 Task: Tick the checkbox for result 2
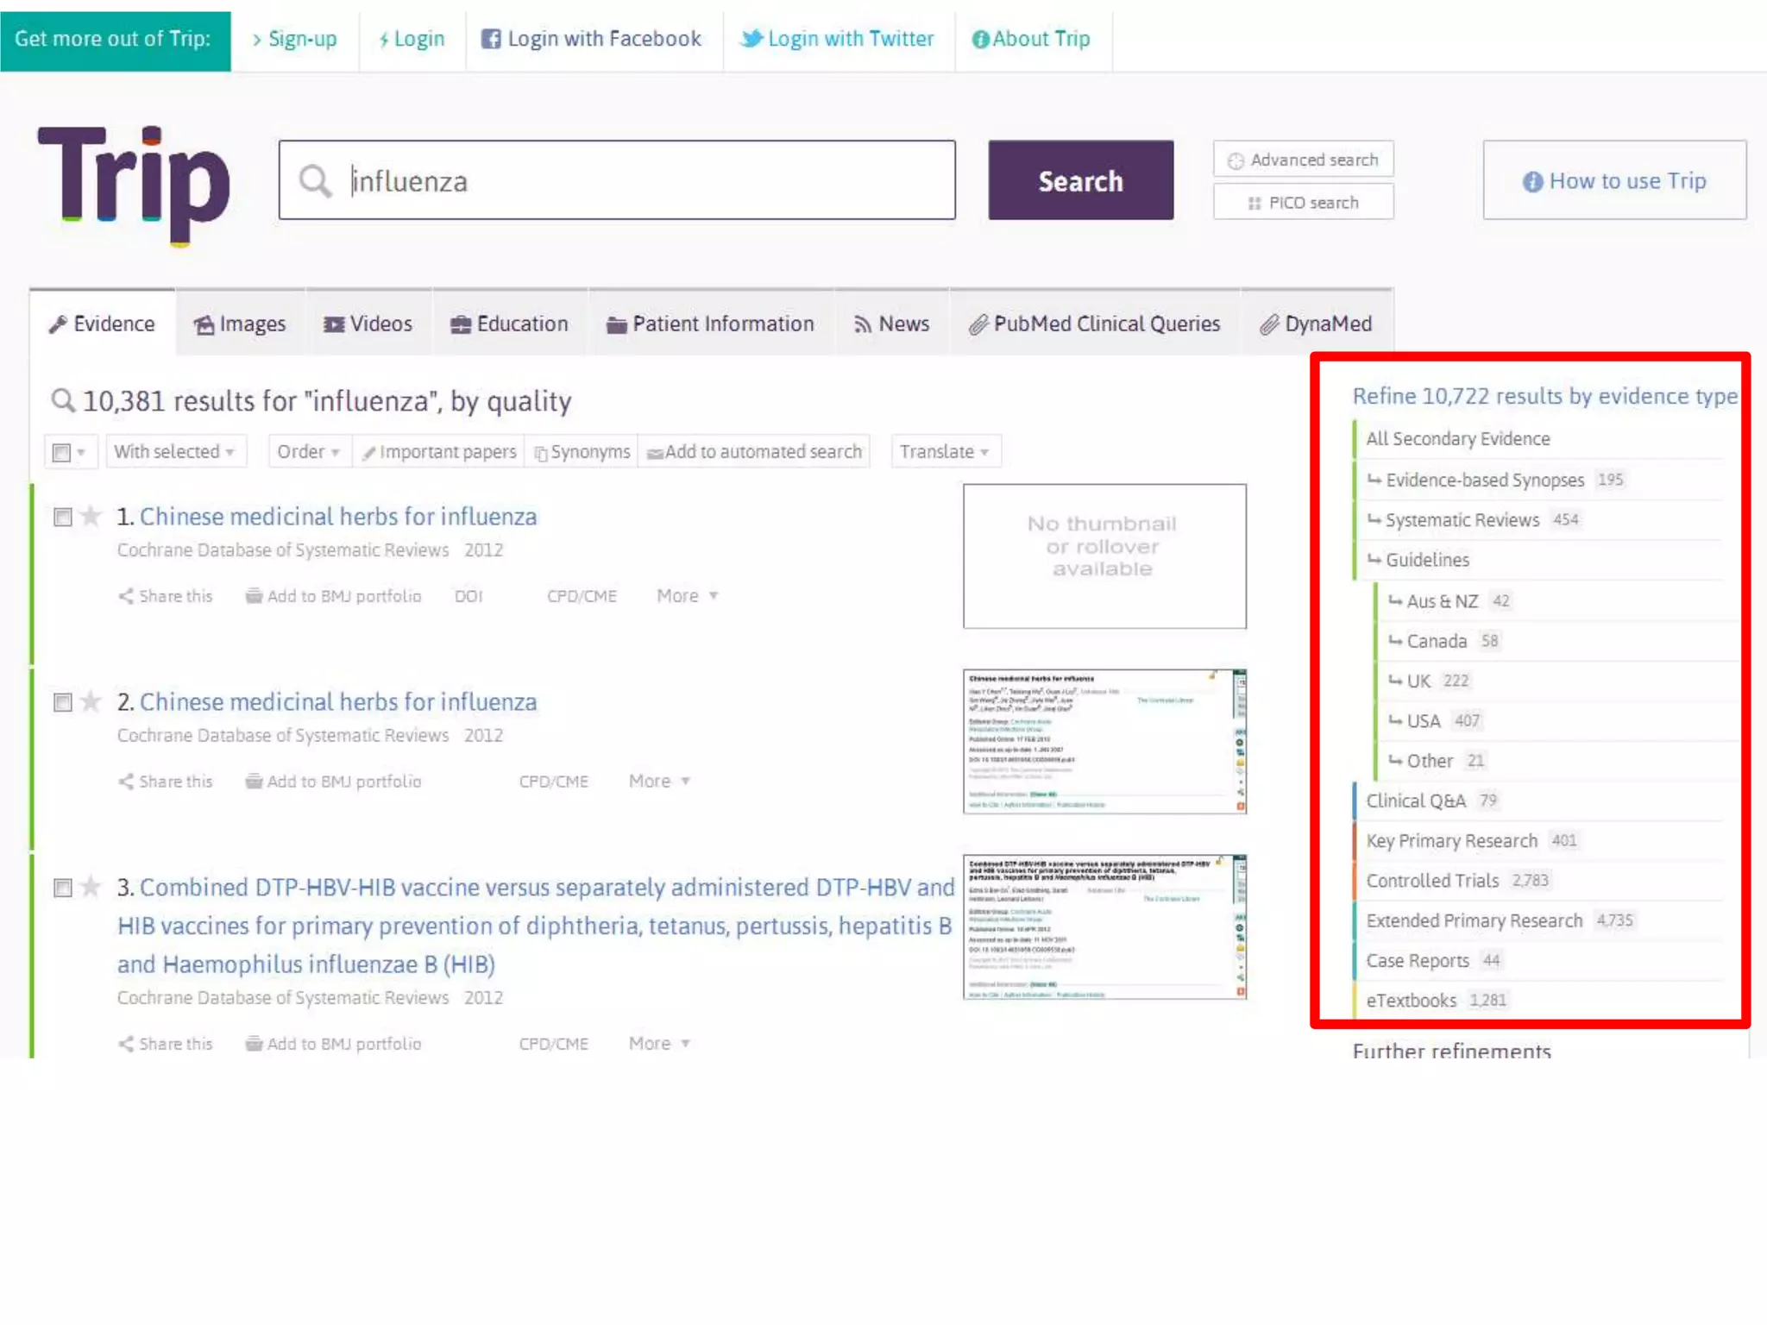coord(62,702)
